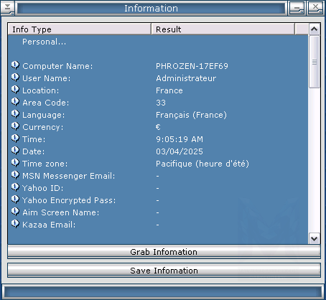Click info icon beside Area Code
Screen dimensions: 326x300
(x=15, y=102)
